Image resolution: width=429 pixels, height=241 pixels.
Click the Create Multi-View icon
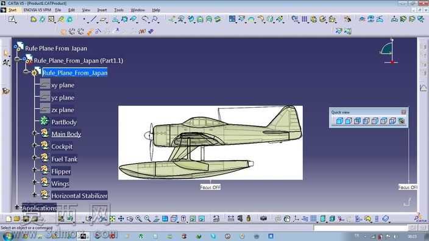165,218
